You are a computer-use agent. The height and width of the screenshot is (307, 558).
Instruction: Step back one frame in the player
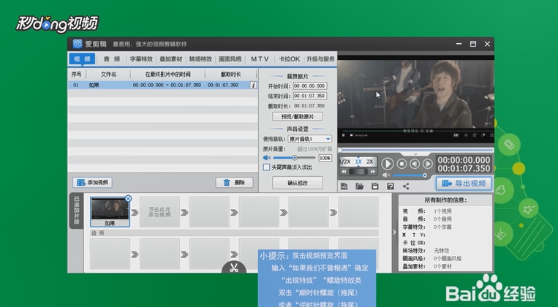pyautogui.click(x=415, y=164)
